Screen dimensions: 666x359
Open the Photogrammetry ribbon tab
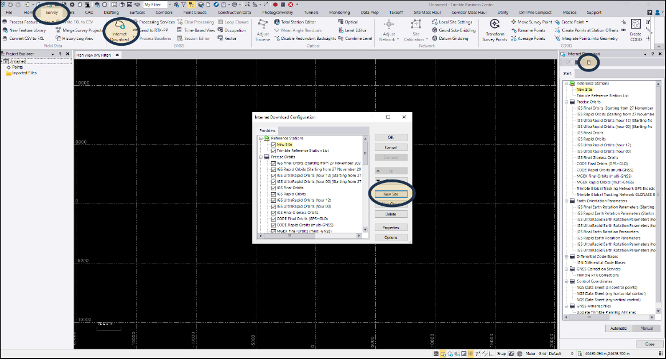coord(277,13)
